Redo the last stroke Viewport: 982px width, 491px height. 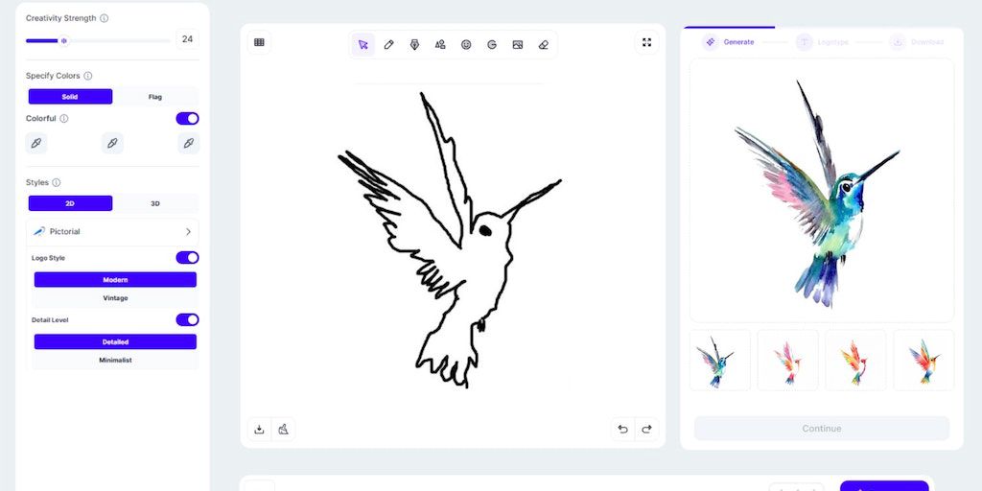coord(647,429)
